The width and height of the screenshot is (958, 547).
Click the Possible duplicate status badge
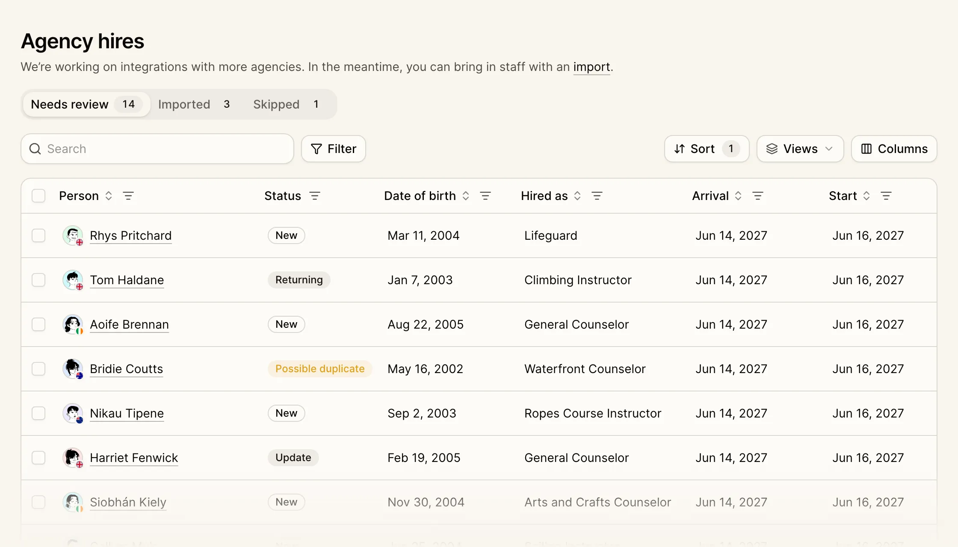pyautogui.click(x=320, y=369)
